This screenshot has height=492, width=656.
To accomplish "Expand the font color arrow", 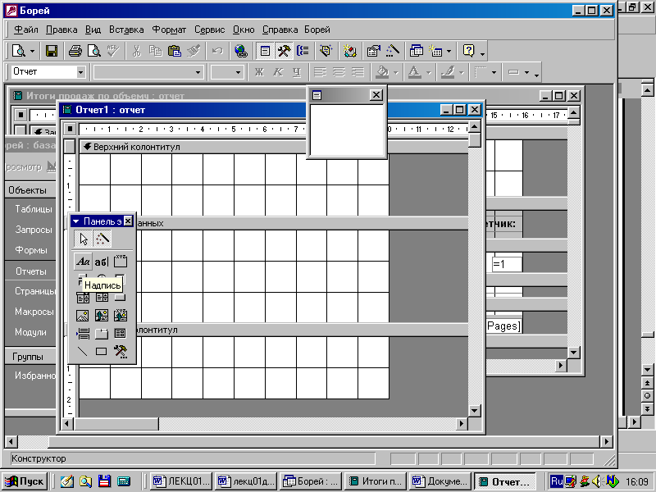I will 428,73.
